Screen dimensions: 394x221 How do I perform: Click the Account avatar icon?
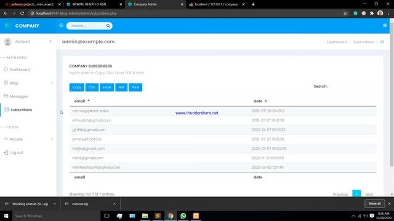(8, 42)
